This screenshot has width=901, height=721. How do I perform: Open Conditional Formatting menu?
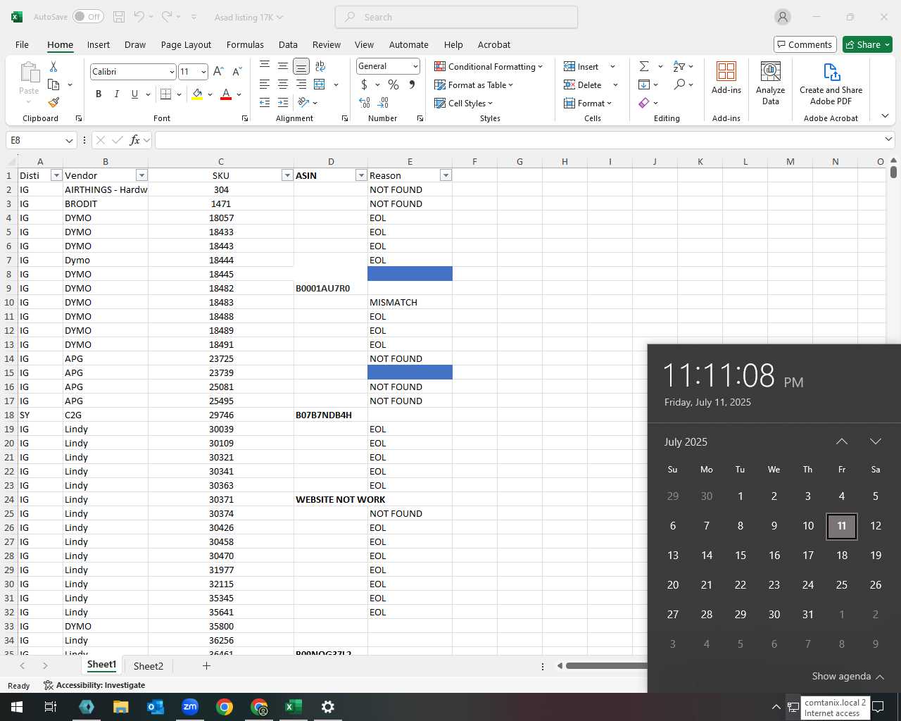489,66
